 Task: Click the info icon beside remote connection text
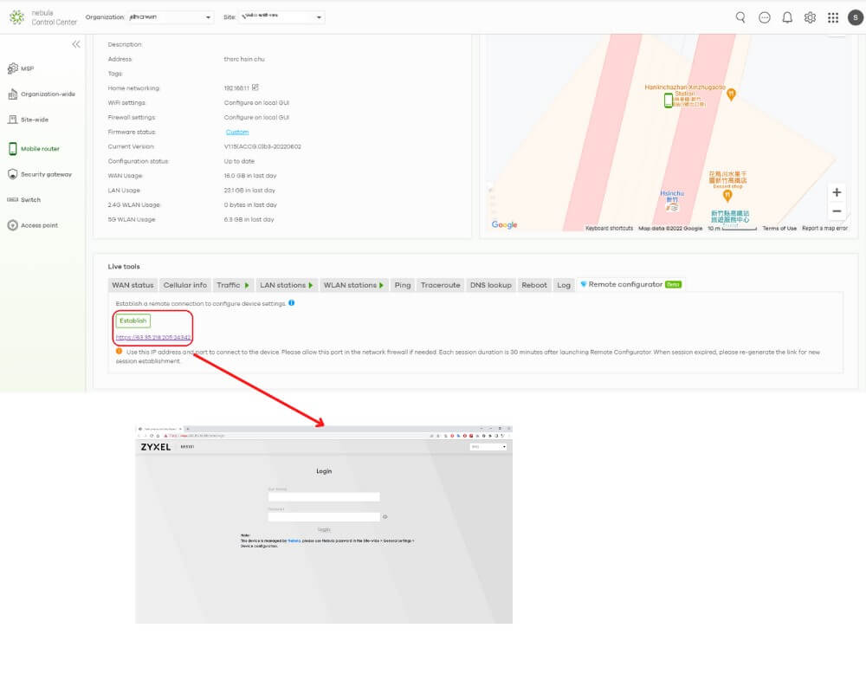coord(291,303)
